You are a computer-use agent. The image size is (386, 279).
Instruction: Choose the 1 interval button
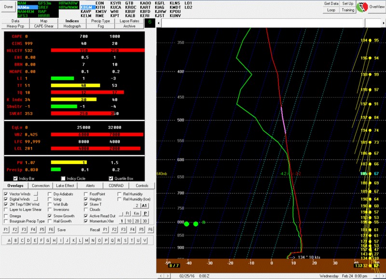122,221
